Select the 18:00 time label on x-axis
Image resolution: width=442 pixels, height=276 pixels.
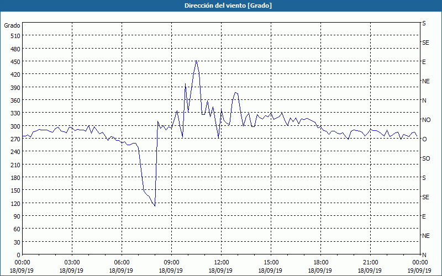pyautogui.click(x=320, y=263)
